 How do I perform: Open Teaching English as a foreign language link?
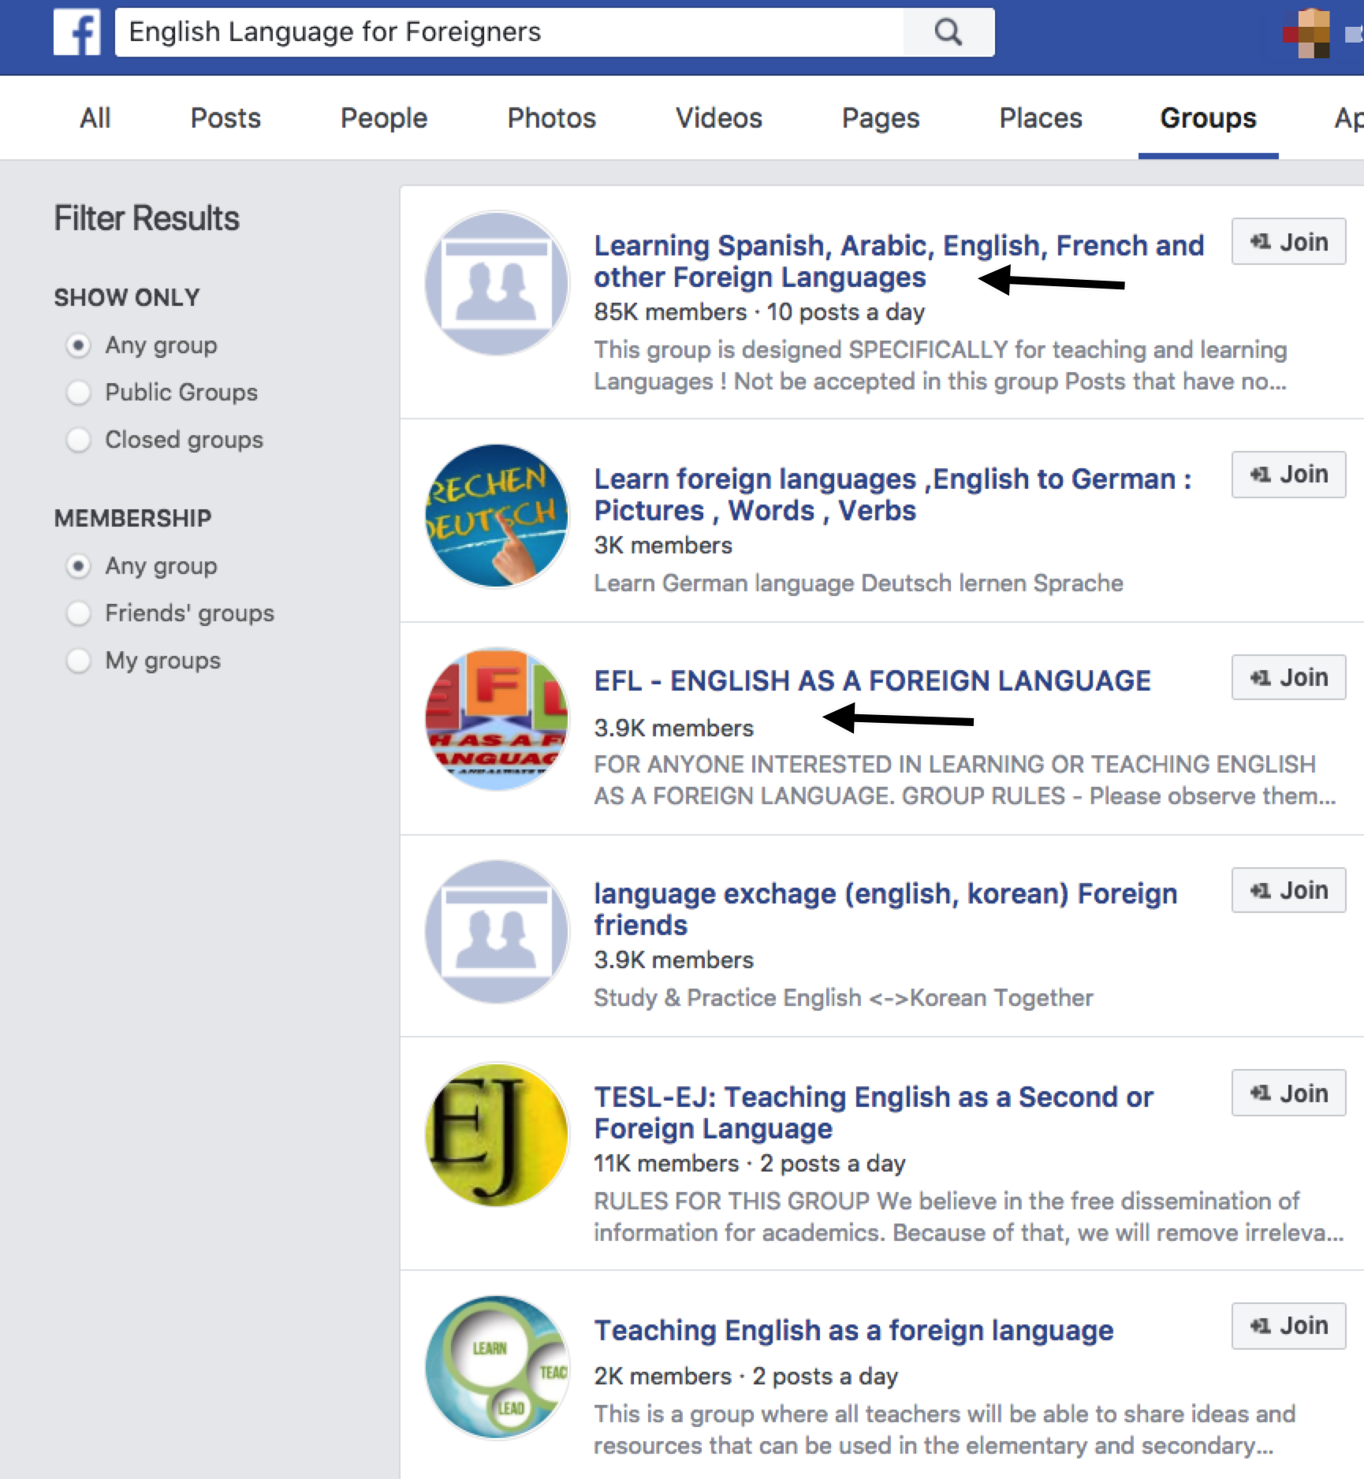coord(854,1330)
